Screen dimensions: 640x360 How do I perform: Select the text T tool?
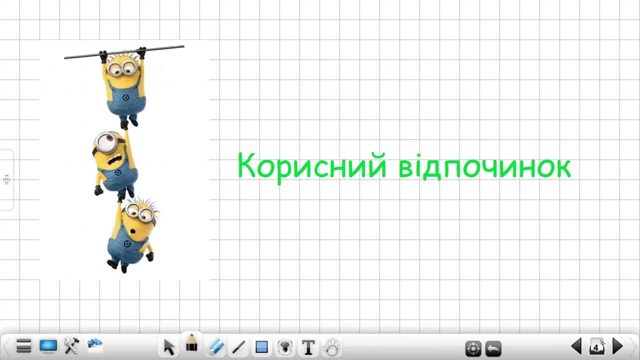(x=308, y=346)
